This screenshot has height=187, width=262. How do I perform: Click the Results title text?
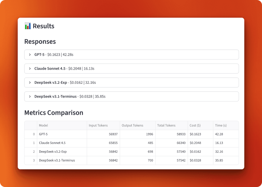point(44,26)
